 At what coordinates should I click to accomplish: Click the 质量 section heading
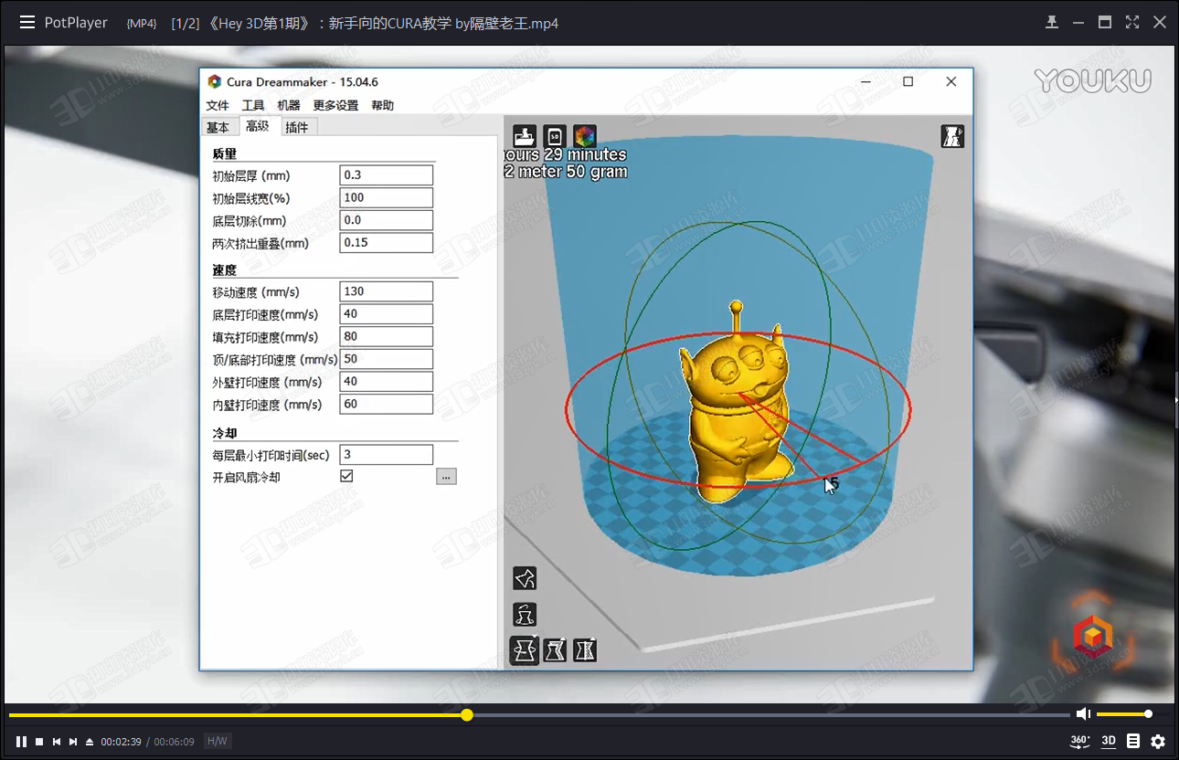pos(225,154)
